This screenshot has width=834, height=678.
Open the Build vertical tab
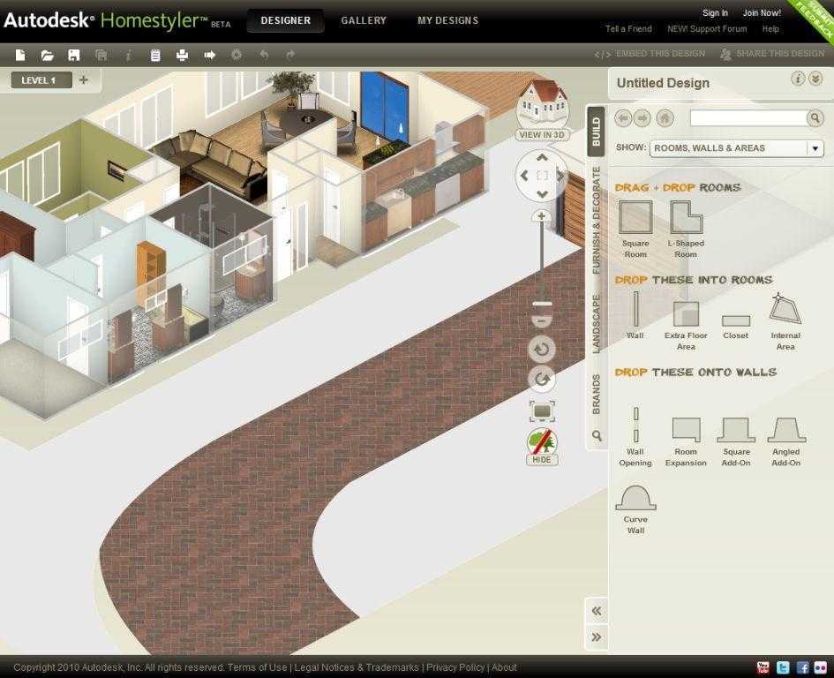(x=597, y=132)
